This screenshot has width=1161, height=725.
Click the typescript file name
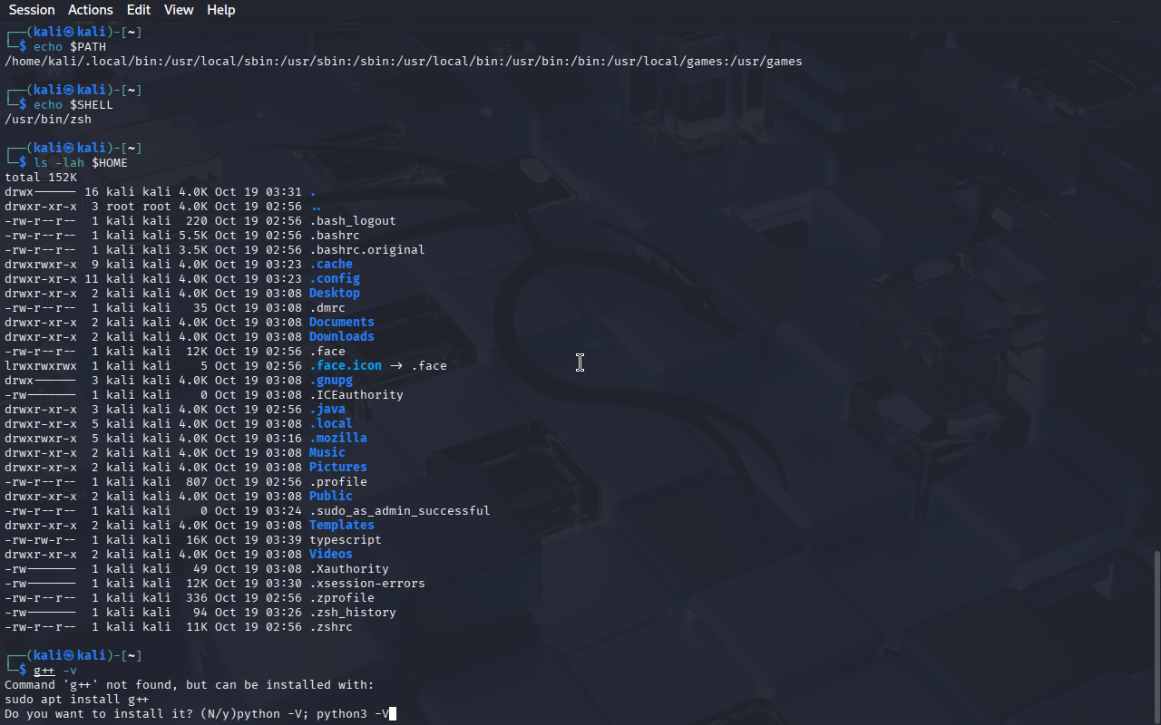tap(345, 539)
